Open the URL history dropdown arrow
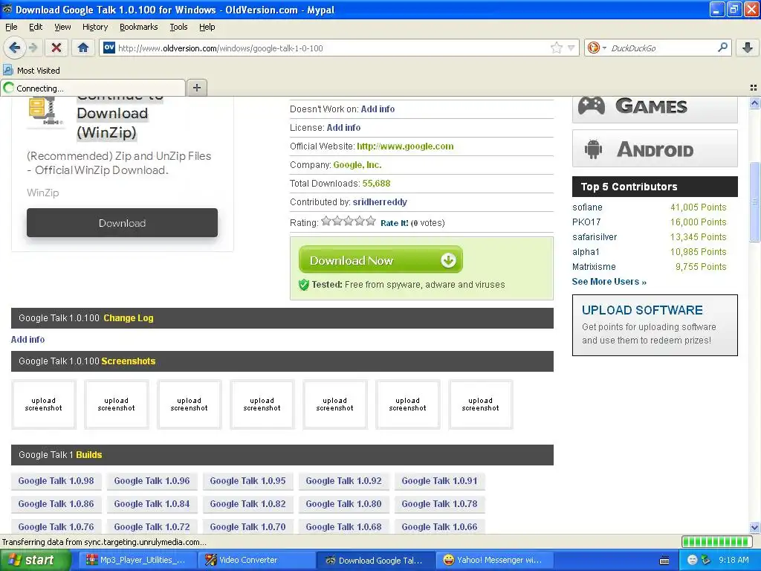This screenshot has height=571, width=761. [571, 48]
